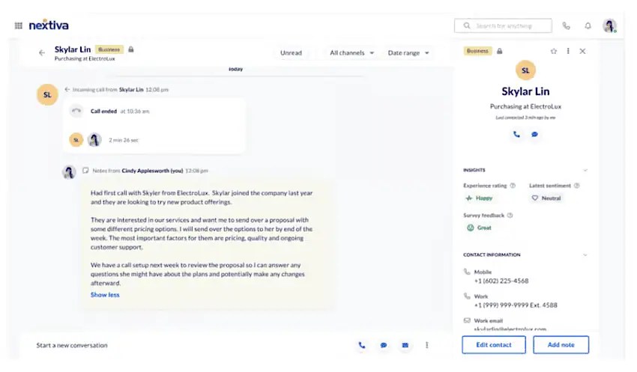Call Skylar Lin from contact panel

[516, 135]
